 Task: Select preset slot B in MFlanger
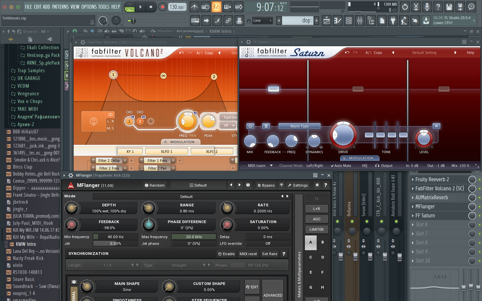pyautogui.click(x=322, y=242)
